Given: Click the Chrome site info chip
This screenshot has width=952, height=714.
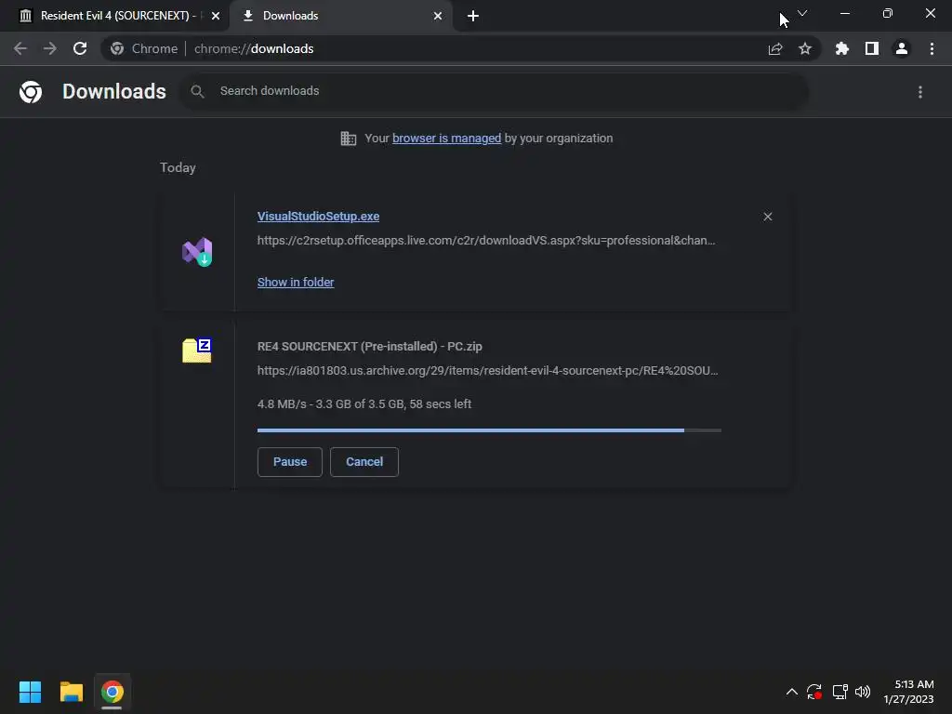Looking at the screenshot, I should pos(144,48).
